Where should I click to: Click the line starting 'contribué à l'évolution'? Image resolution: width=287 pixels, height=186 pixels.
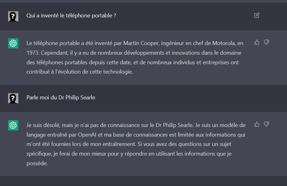tap(80, 72)
